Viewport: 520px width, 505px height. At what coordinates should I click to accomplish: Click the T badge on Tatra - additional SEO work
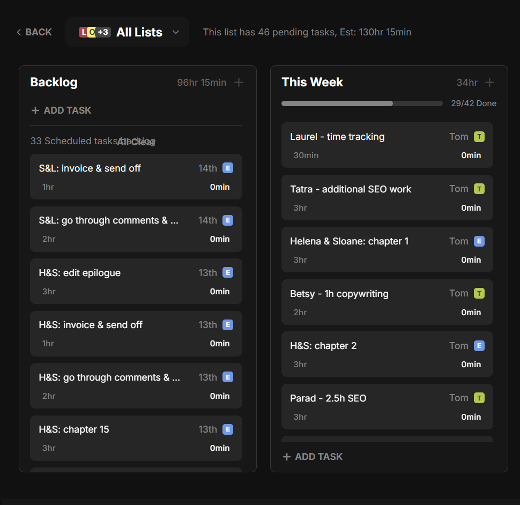[x=479, y=189]
